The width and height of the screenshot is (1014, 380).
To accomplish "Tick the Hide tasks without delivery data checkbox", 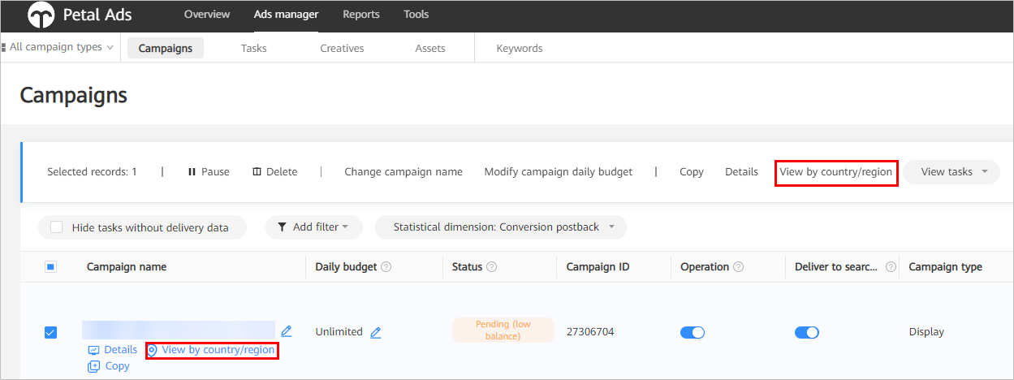I will click(x=56, y=227).
